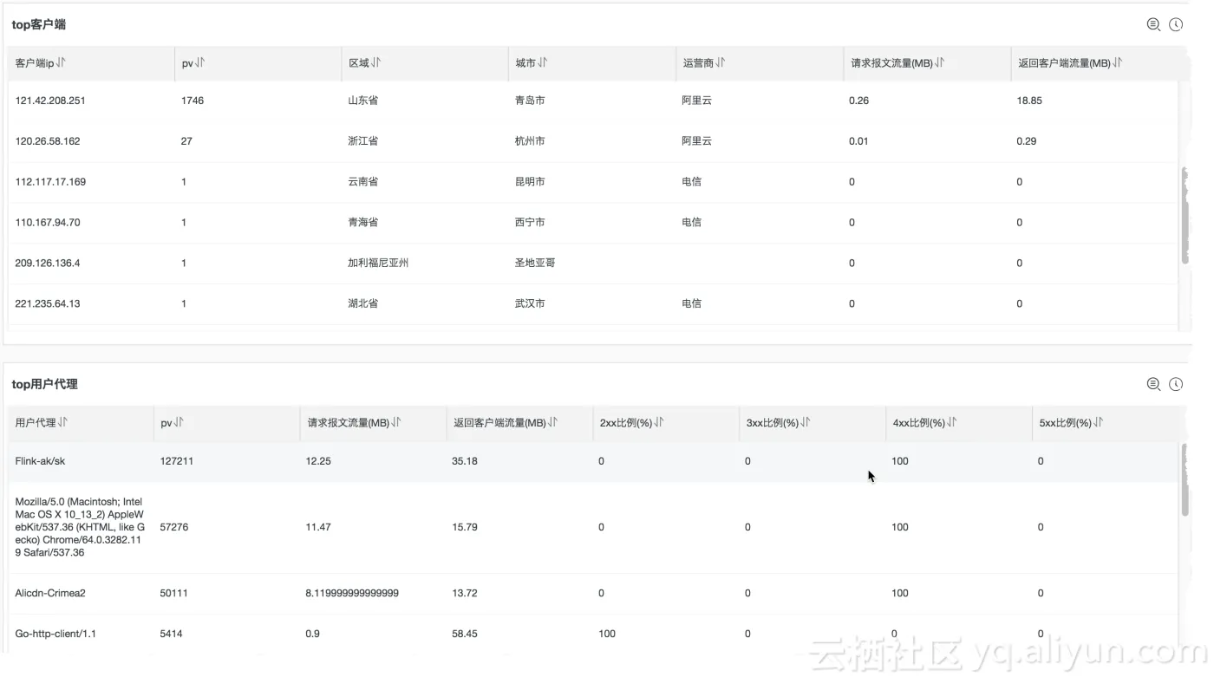Click request traffic value 12.25
1214x677 pixels.
318,461
